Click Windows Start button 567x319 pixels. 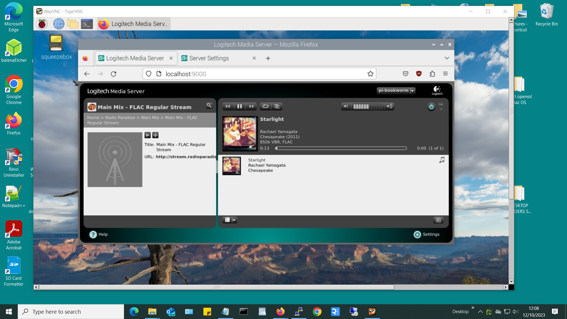pos(9,311)
